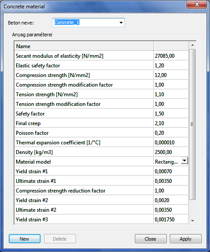Click the Close button
Image resolution: width=210 pixels, height=252 pixels.
(x=151, y=239)
